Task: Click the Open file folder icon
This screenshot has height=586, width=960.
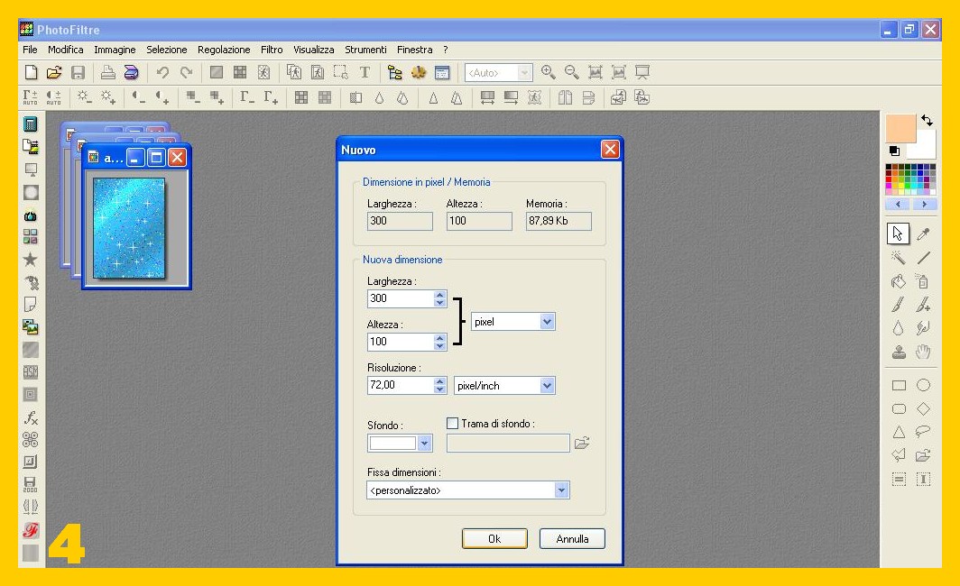Action: pos(54,73)
